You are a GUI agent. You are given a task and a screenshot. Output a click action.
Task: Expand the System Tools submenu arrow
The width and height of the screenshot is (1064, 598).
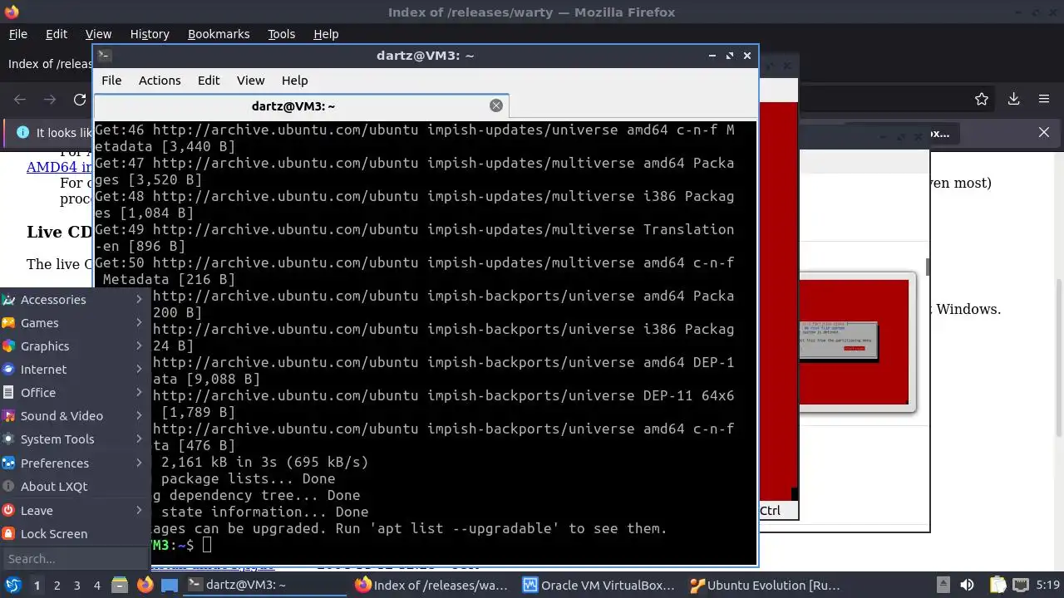pyautogui.click(x=139, y=439)
